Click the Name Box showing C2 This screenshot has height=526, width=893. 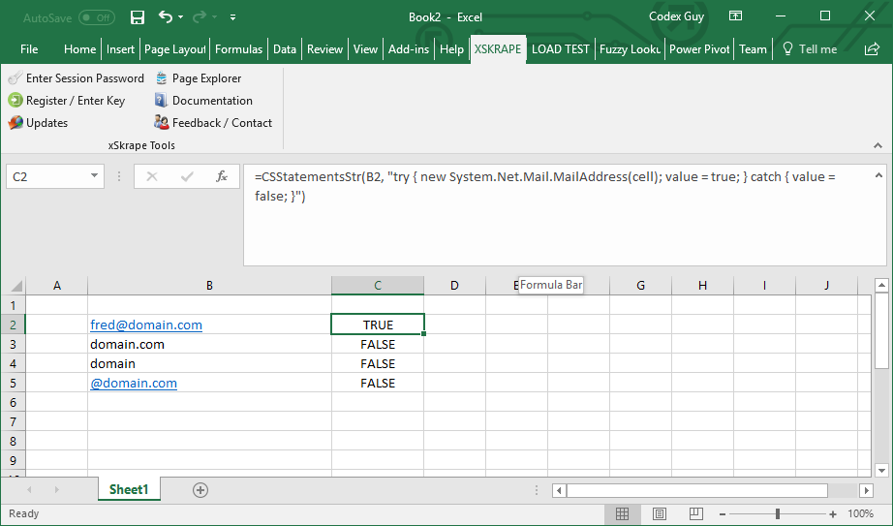point(47,176)
